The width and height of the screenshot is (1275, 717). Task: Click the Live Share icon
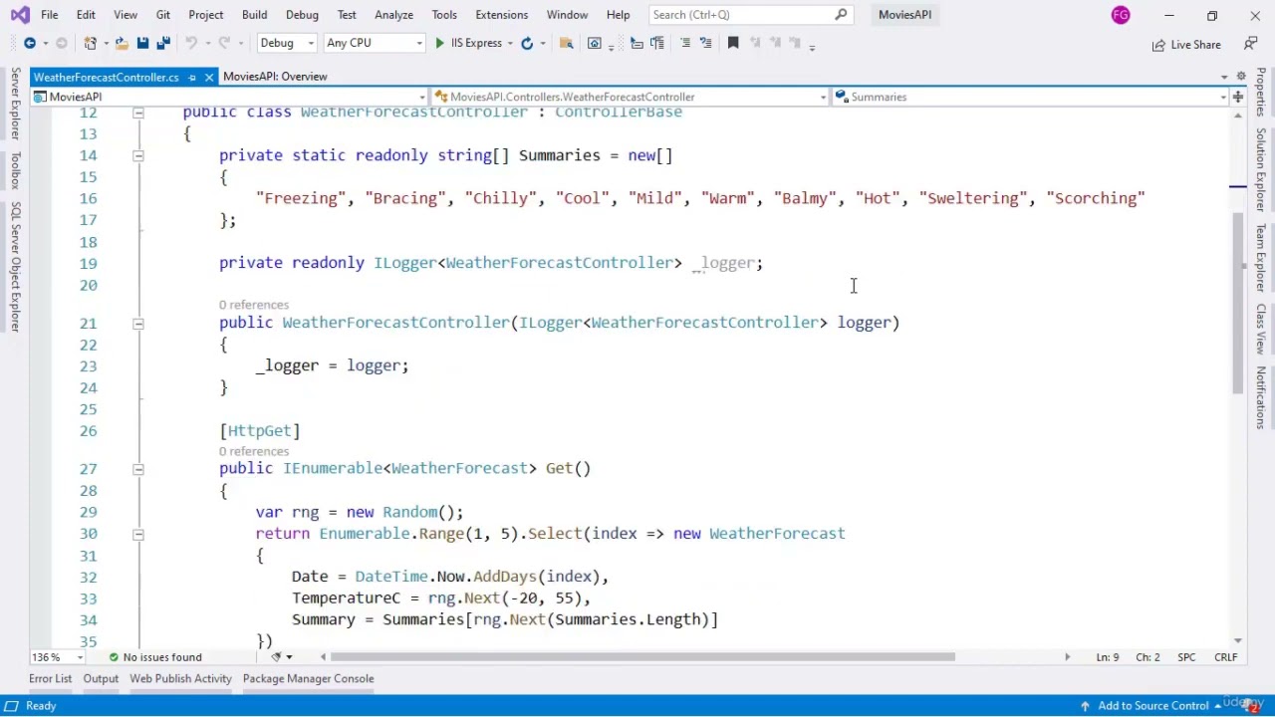1158,45
